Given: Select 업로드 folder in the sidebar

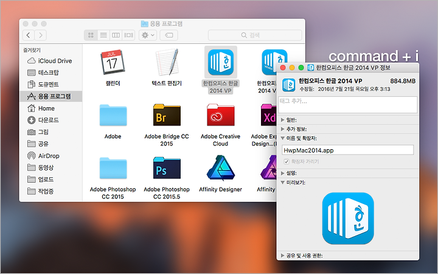Looking at the screenshot, I should click(51, 179).
